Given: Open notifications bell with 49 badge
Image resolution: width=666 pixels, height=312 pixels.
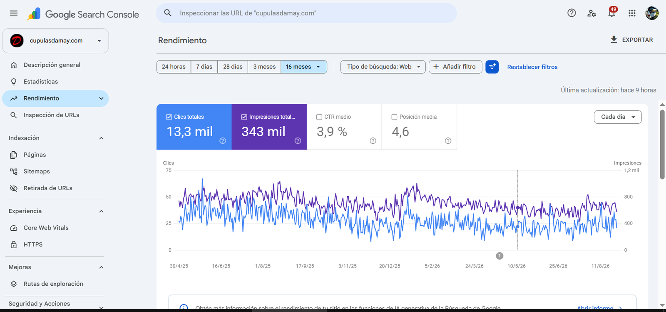Looking at the screenshot, I should point(611,12).
